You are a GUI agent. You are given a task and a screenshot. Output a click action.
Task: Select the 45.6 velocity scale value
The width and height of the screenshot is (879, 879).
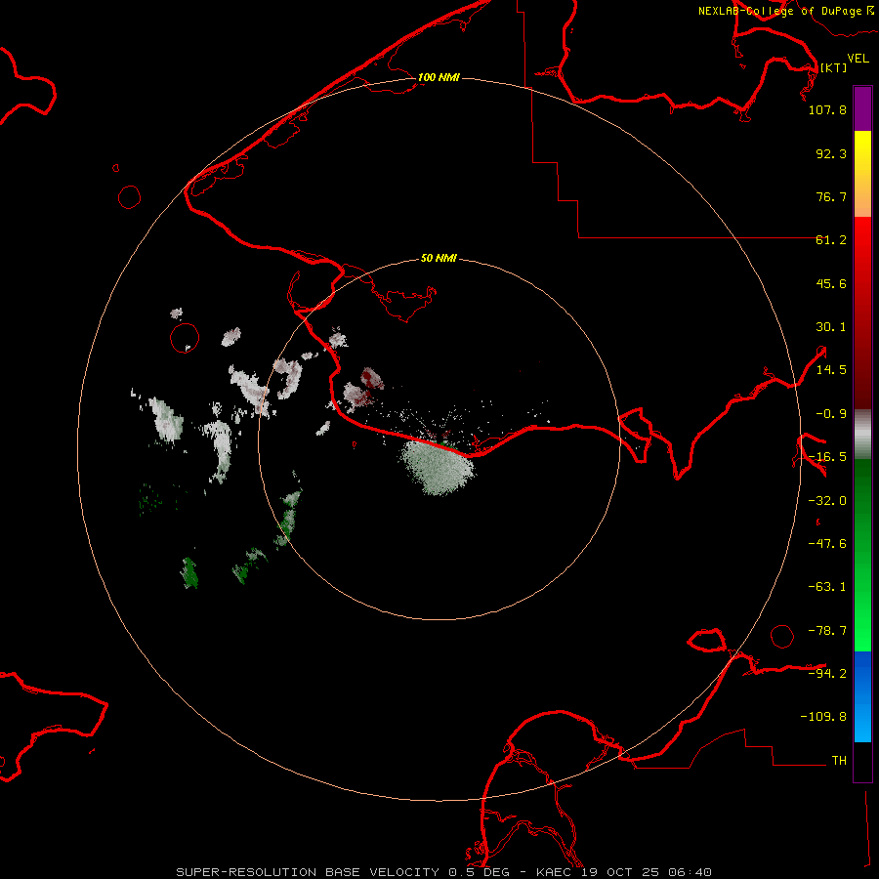pos(831,283)
